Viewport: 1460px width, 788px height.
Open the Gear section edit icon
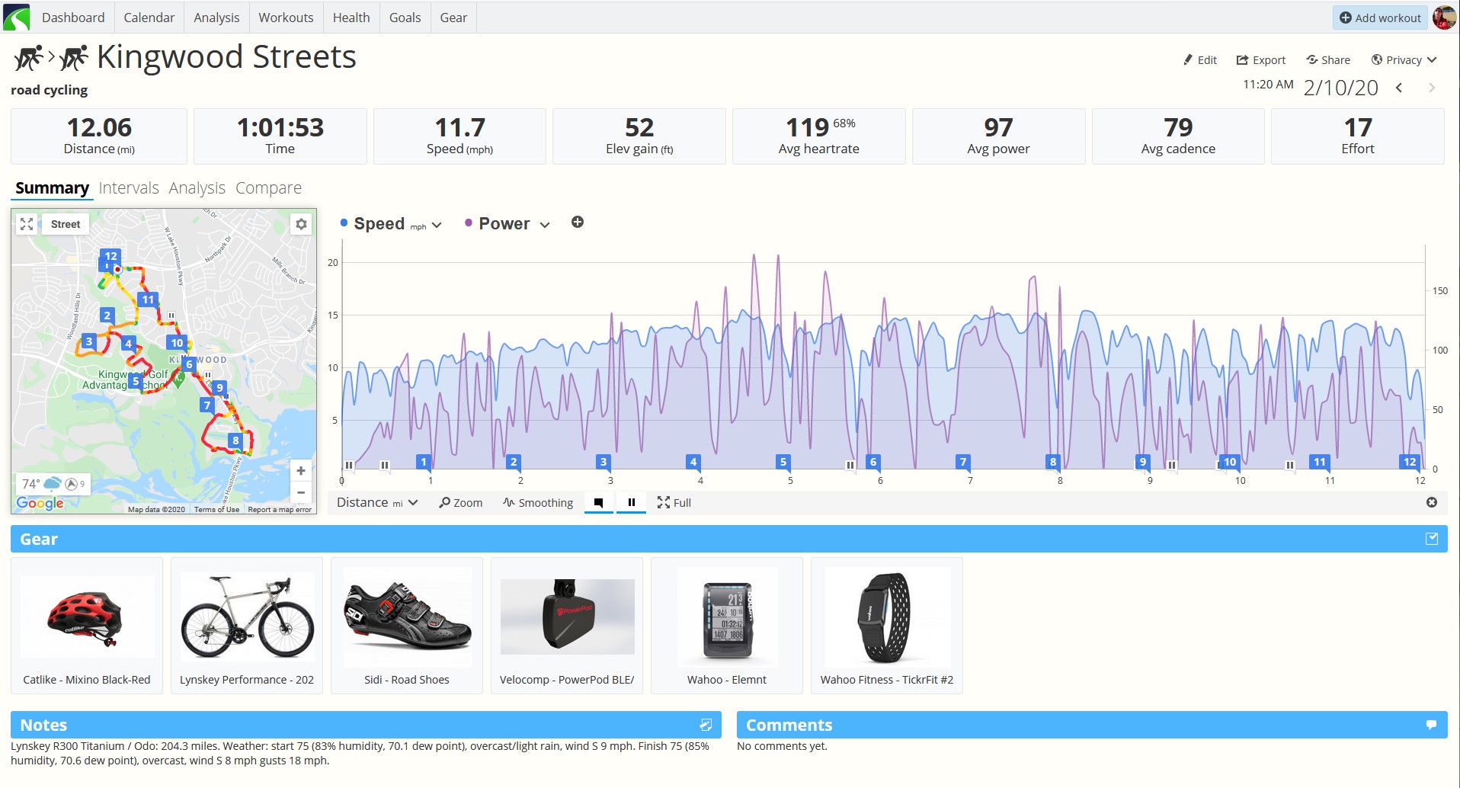[x=1432, y=539]
